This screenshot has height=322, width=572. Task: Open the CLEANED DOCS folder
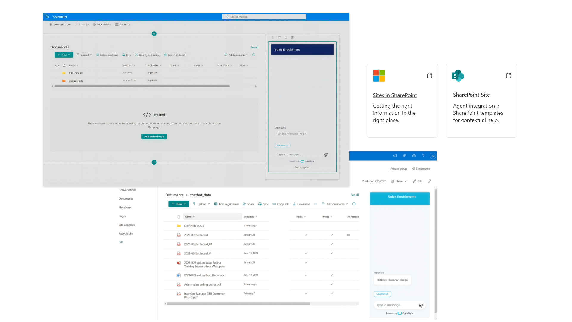pyautogui.click(x=194, y=226)
